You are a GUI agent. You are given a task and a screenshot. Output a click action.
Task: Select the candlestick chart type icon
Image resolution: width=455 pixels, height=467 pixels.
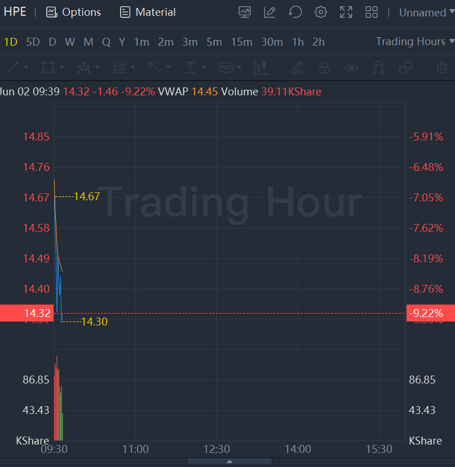pyautogui.click(x=260, y=68)
